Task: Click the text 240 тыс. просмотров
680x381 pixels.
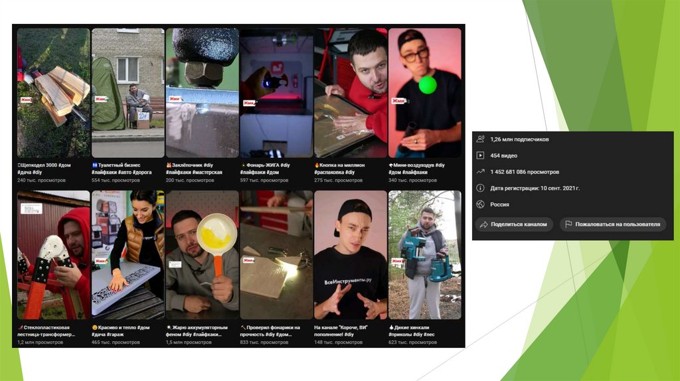Action: (42, 181)
